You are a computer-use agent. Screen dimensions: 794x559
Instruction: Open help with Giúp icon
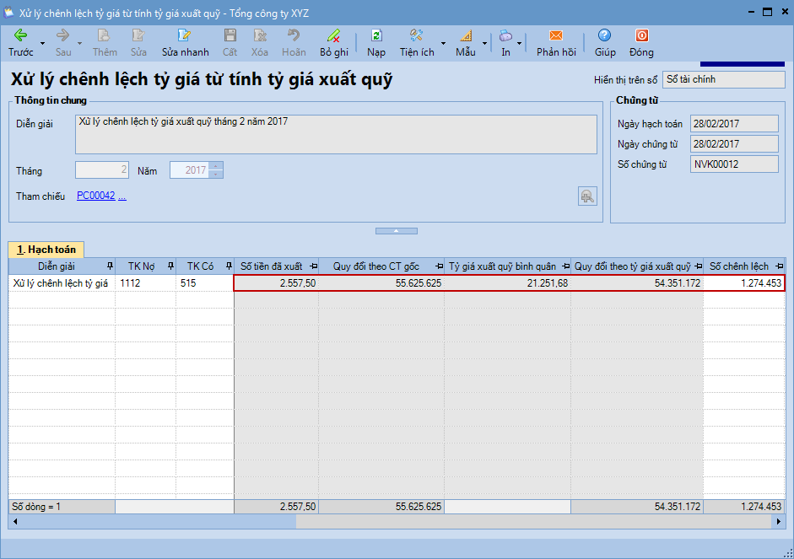(605, 35)
